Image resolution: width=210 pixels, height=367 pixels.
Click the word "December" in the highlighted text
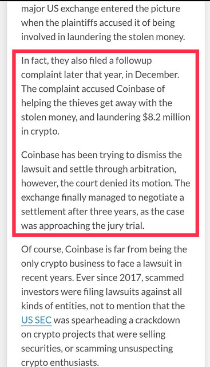click(156, 75)
